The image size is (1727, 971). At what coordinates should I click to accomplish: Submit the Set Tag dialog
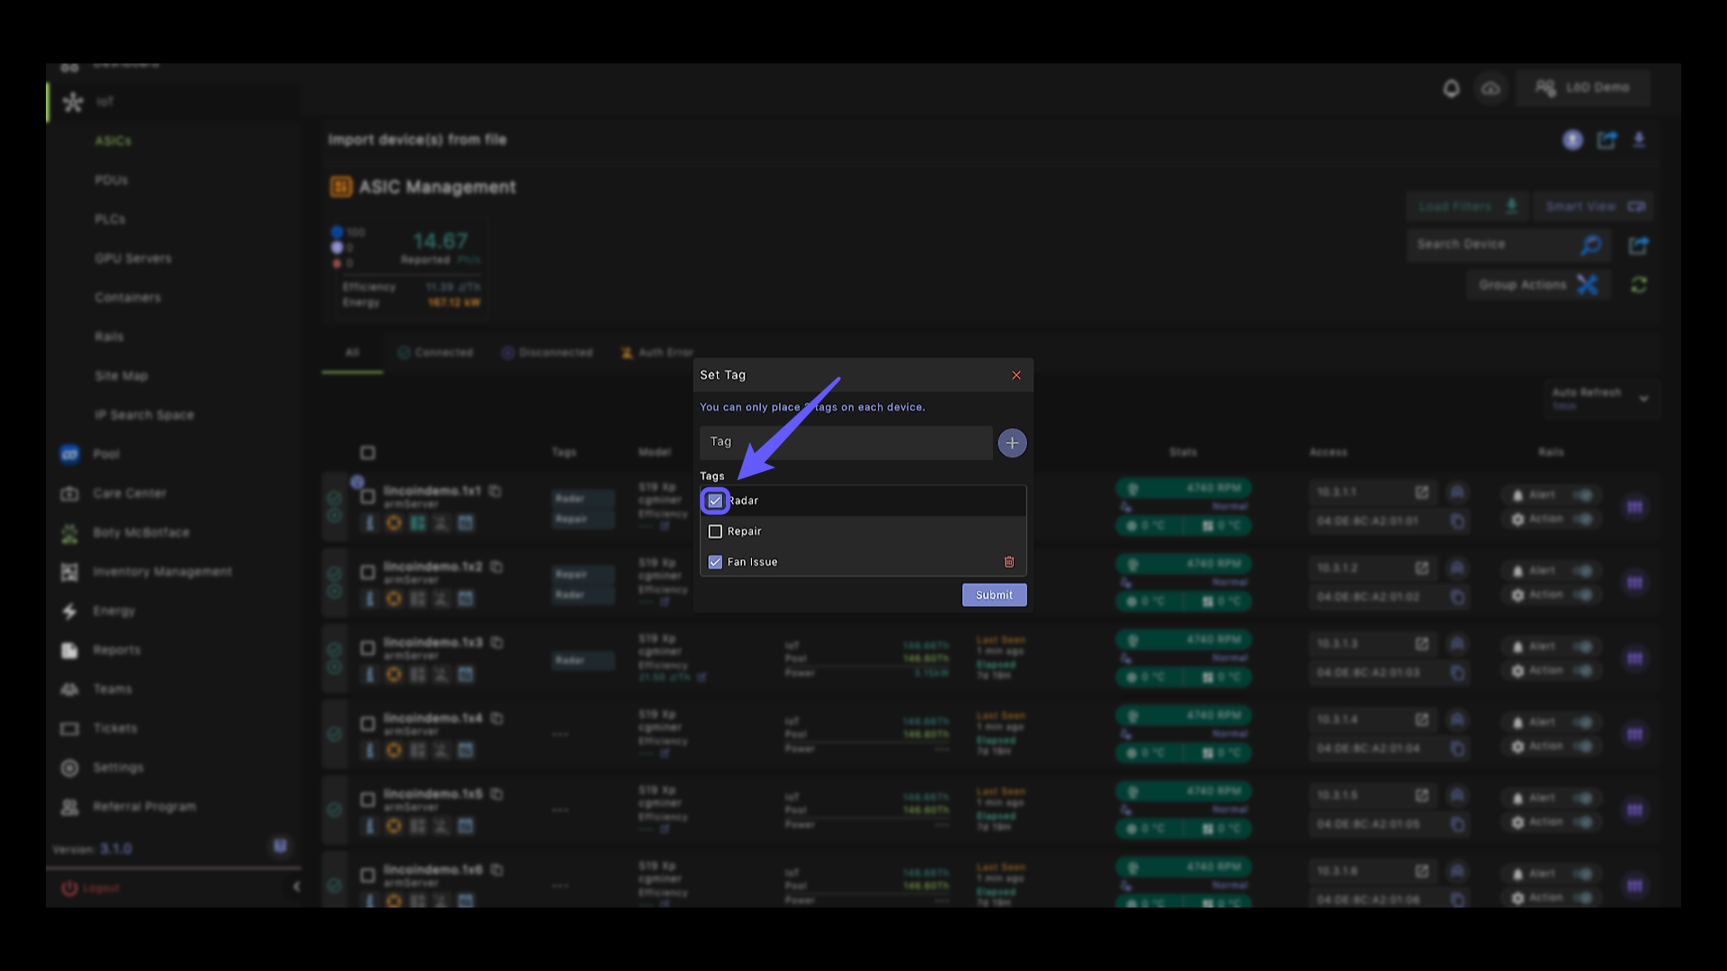(994, 595)
